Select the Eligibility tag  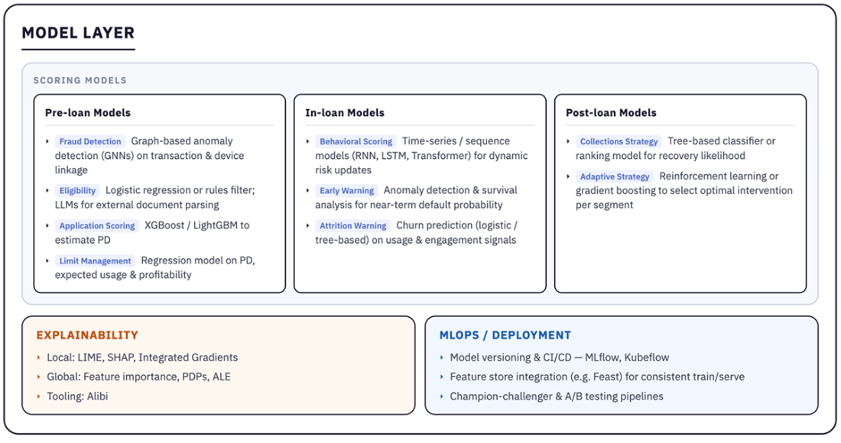pos(77,190)
